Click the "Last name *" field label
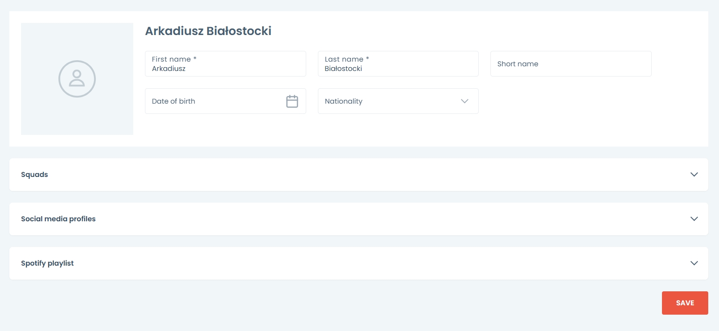719x331 pixels. 347,59
